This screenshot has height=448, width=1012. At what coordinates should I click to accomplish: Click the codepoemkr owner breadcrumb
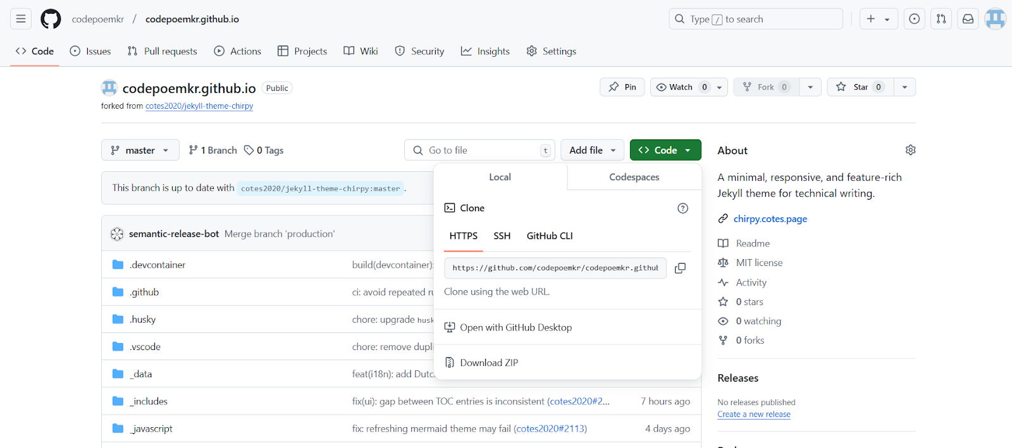98,19
